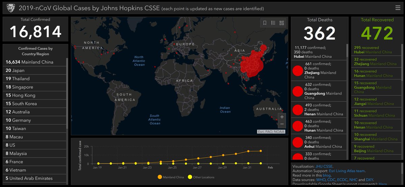Select 20 Japan in country list

coord(34,70)
